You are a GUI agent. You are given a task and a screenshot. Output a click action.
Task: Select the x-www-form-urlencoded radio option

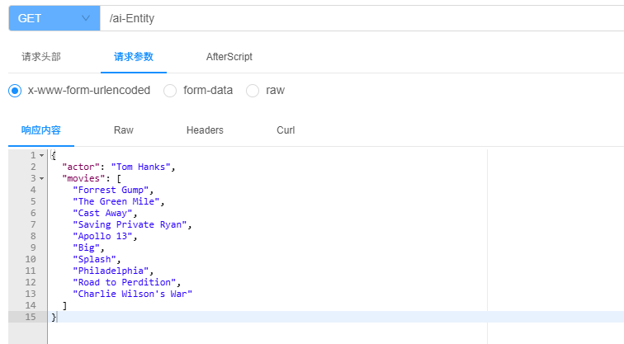coord(15,91)
